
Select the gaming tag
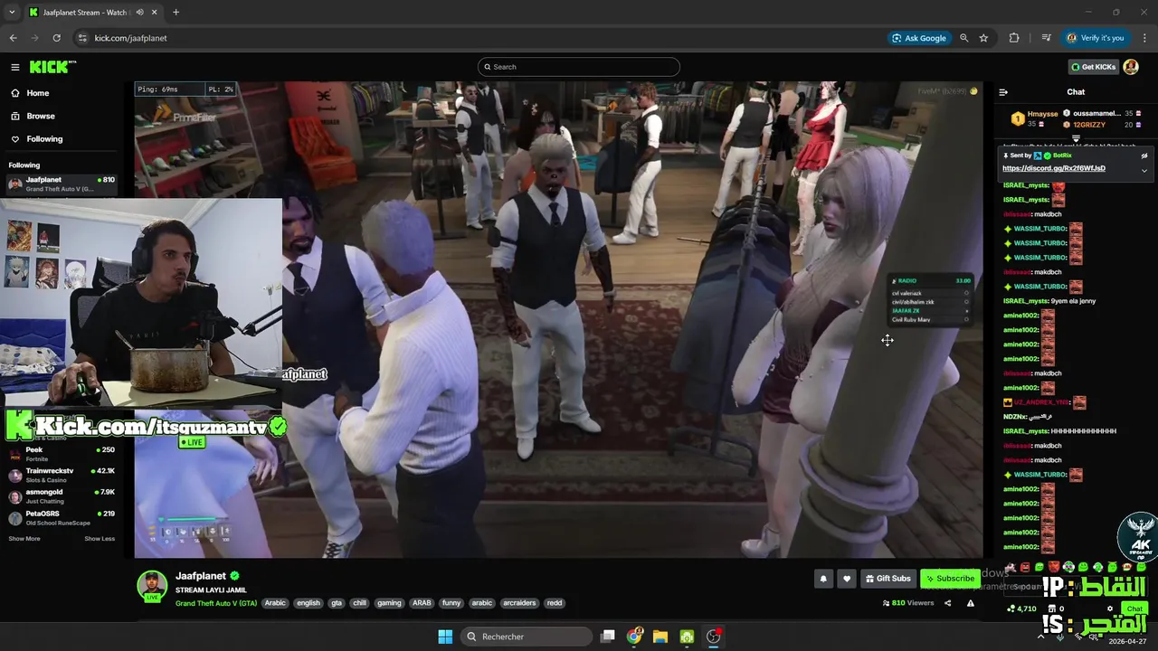coord(389,603)
